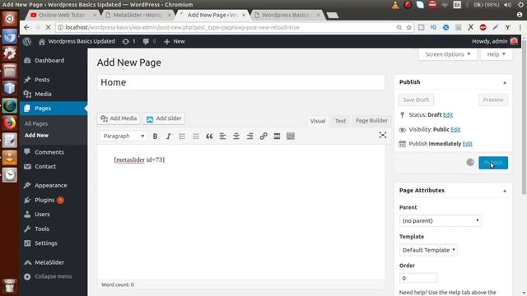Open the system volume indicator
The height and width of the screenshot is (296, 527).
click(507, 5)
